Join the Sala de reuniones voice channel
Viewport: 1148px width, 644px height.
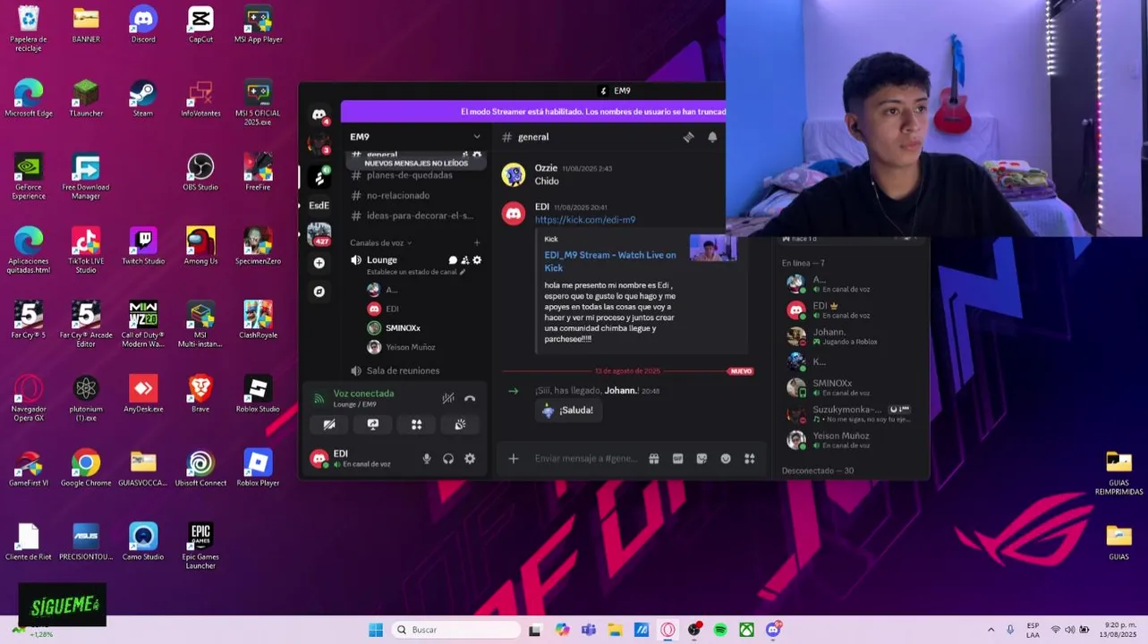403,370
